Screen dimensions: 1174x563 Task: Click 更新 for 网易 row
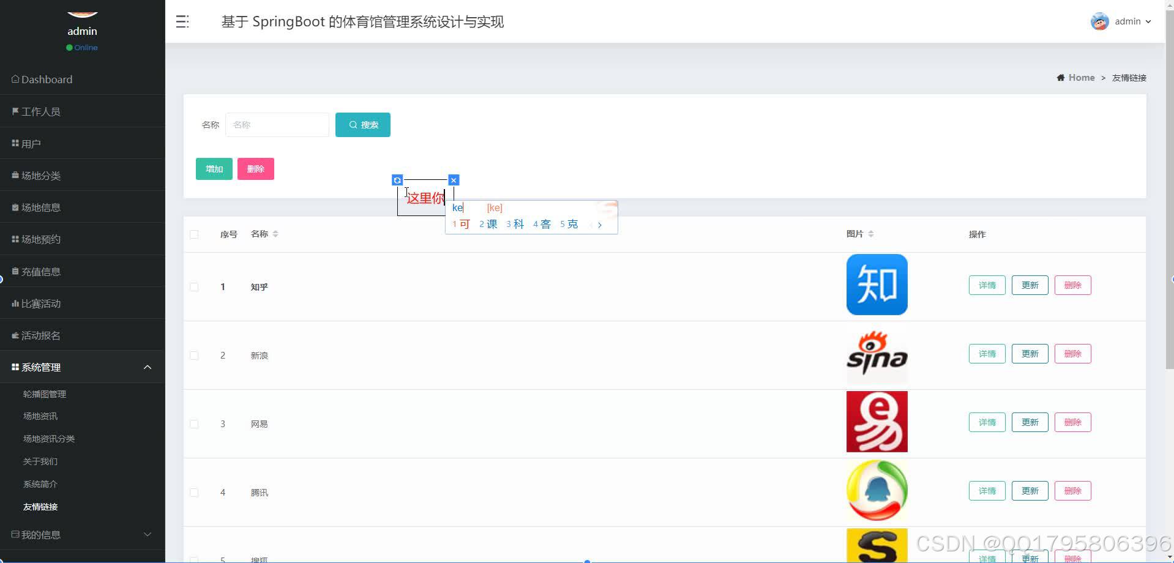[x=1030, y=422]
